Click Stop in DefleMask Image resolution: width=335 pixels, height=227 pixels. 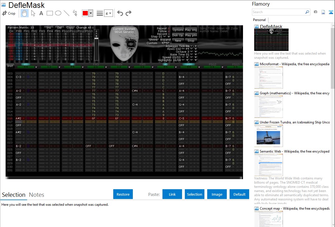click(191, 41)
